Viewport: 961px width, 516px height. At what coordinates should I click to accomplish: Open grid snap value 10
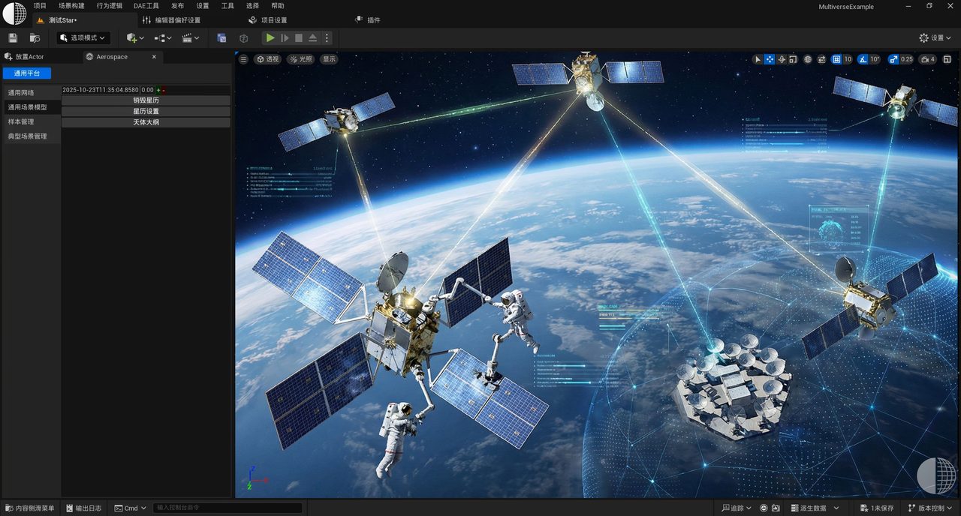[848, 59]
